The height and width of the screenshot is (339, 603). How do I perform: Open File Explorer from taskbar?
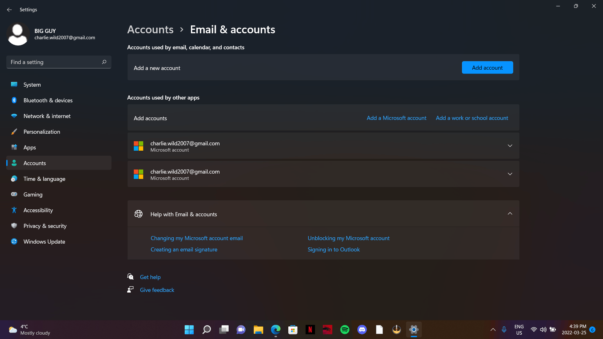(258, 330)
